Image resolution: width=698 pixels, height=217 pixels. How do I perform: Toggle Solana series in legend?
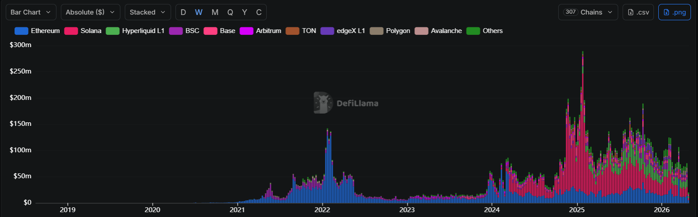coord(83,31)
